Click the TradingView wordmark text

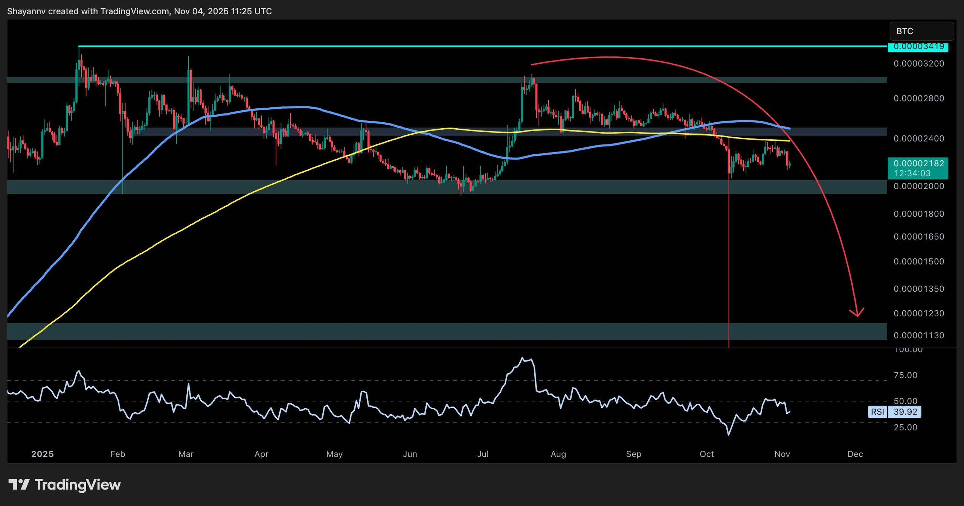[x=78, y=485]
